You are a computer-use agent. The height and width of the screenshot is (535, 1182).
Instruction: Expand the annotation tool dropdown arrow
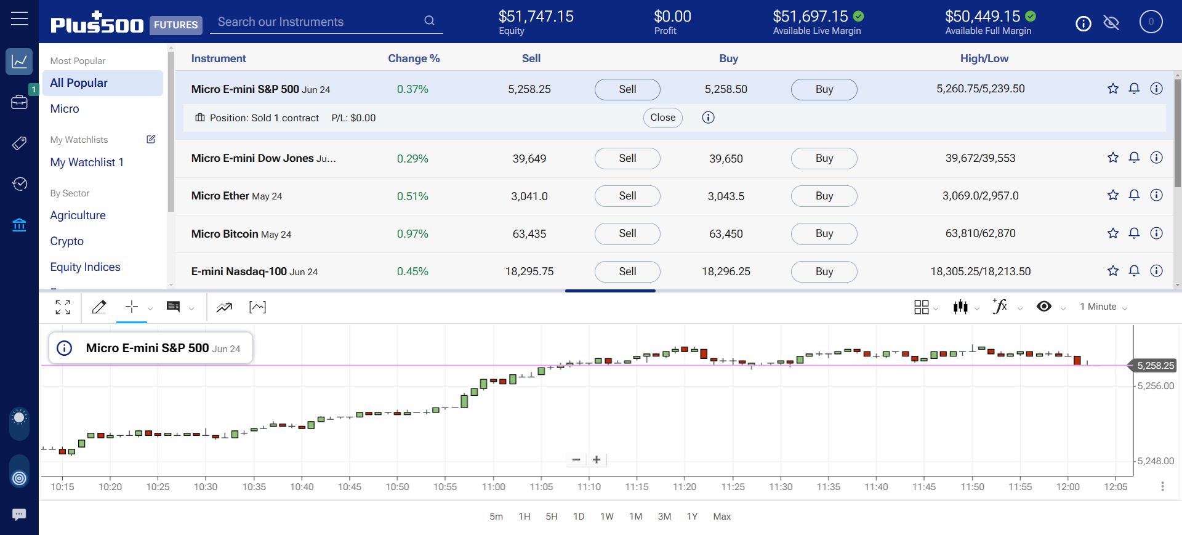tap(191, 309)
